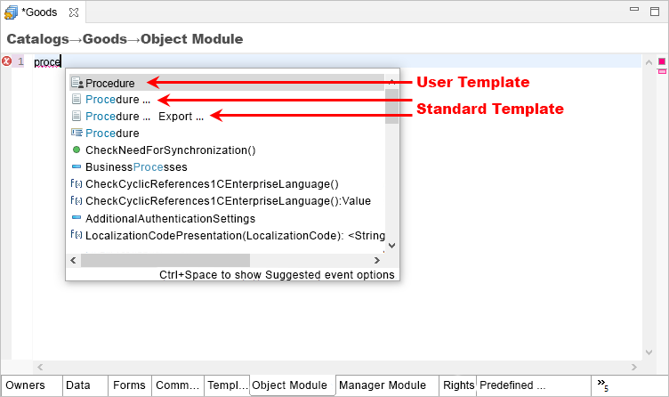Click the red error marker on line 1
Screen dimensions: 669x397
pos(7,61)
